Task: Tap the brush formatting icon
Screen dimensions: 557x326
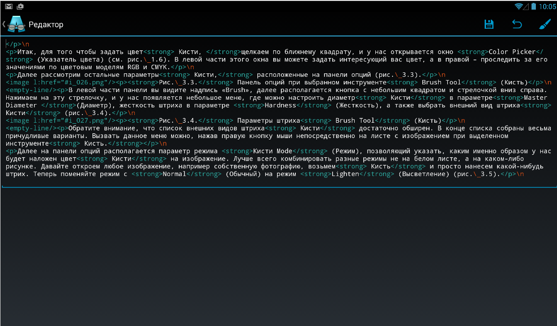Action: tap(545, 24)
